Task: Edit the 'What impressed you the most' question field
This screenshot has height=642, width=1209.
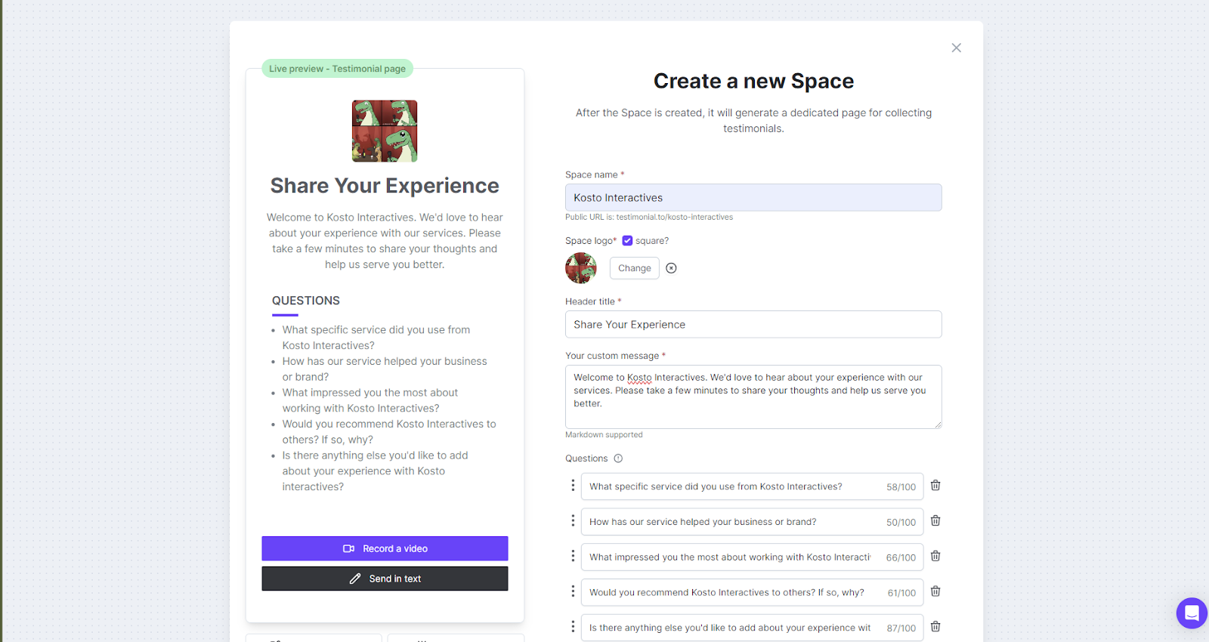Action: [752, 557]
